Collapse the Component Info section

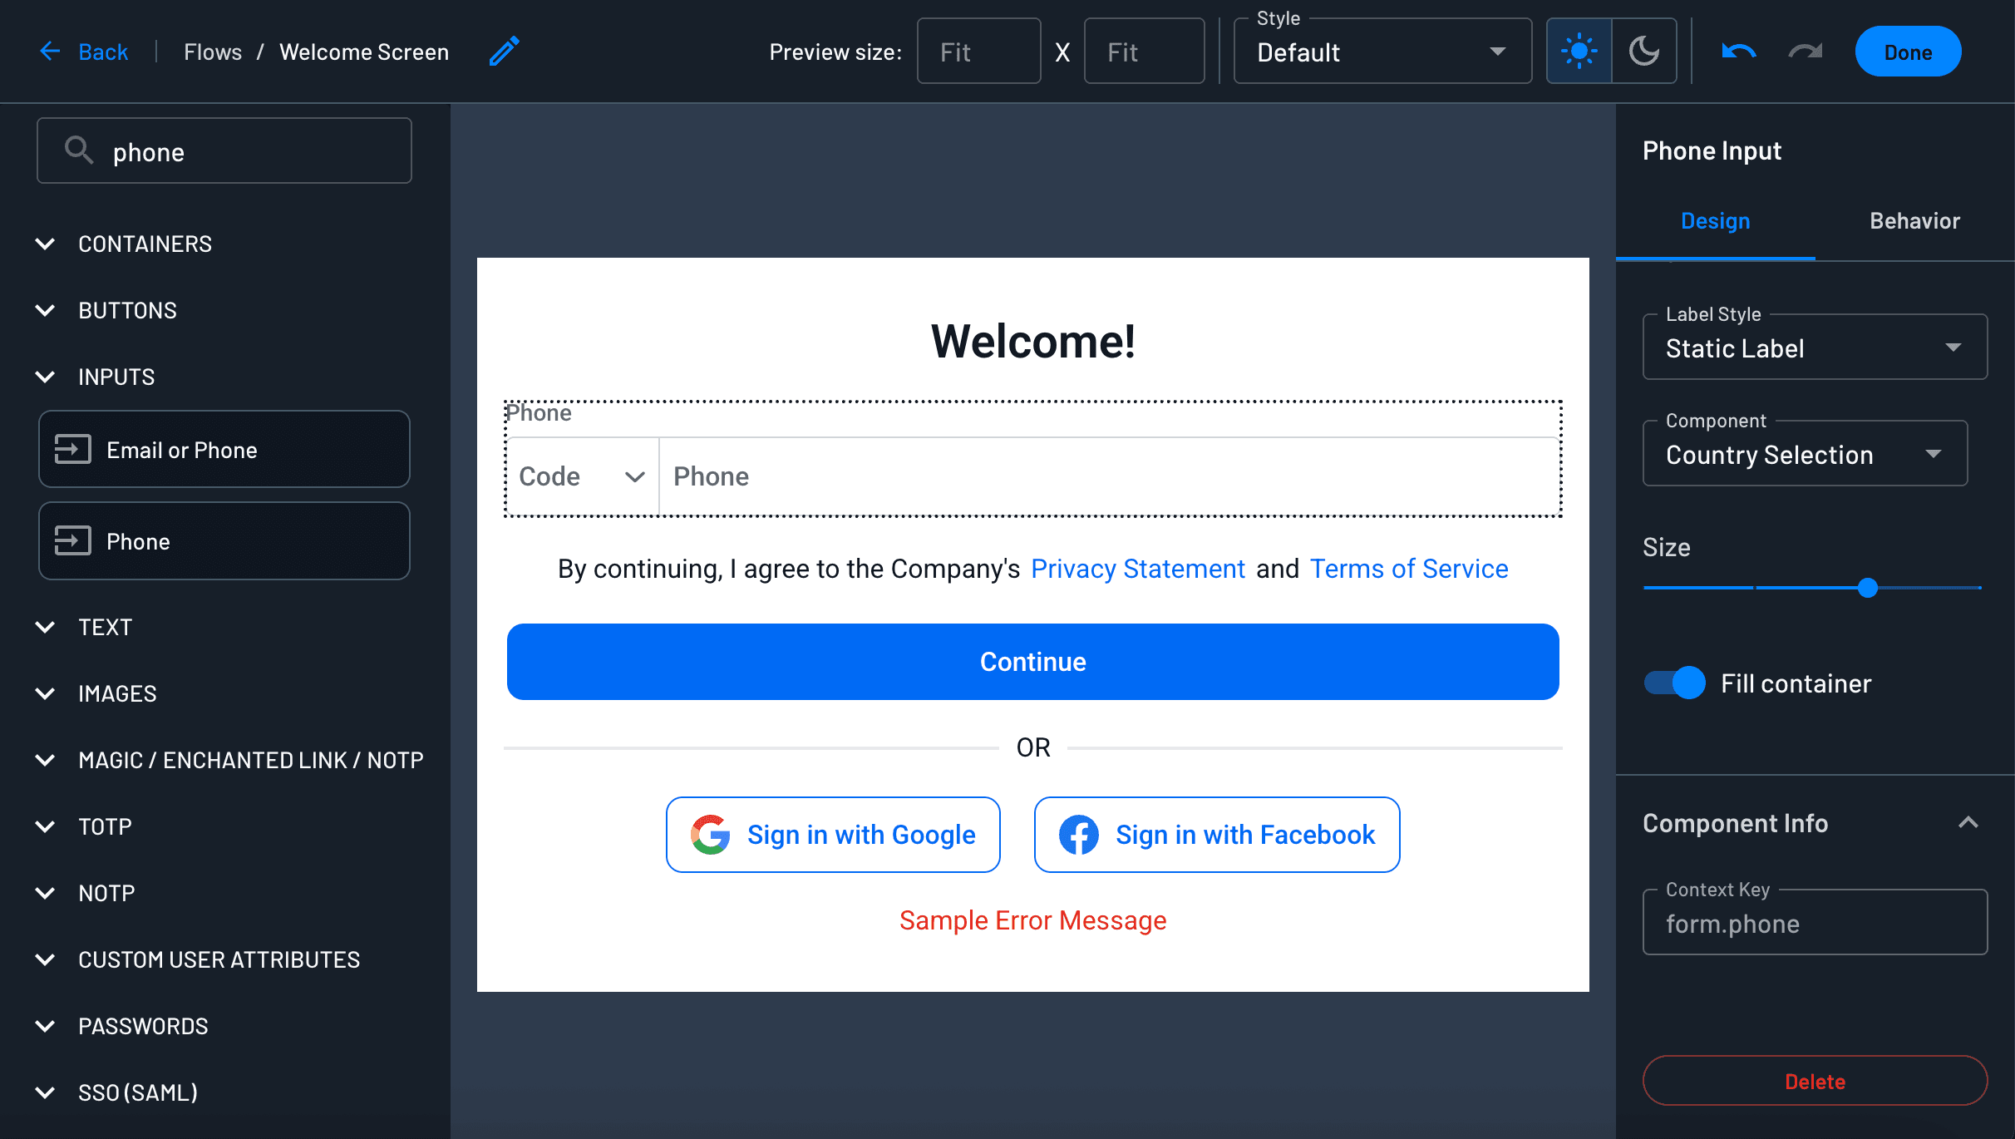1969,822
